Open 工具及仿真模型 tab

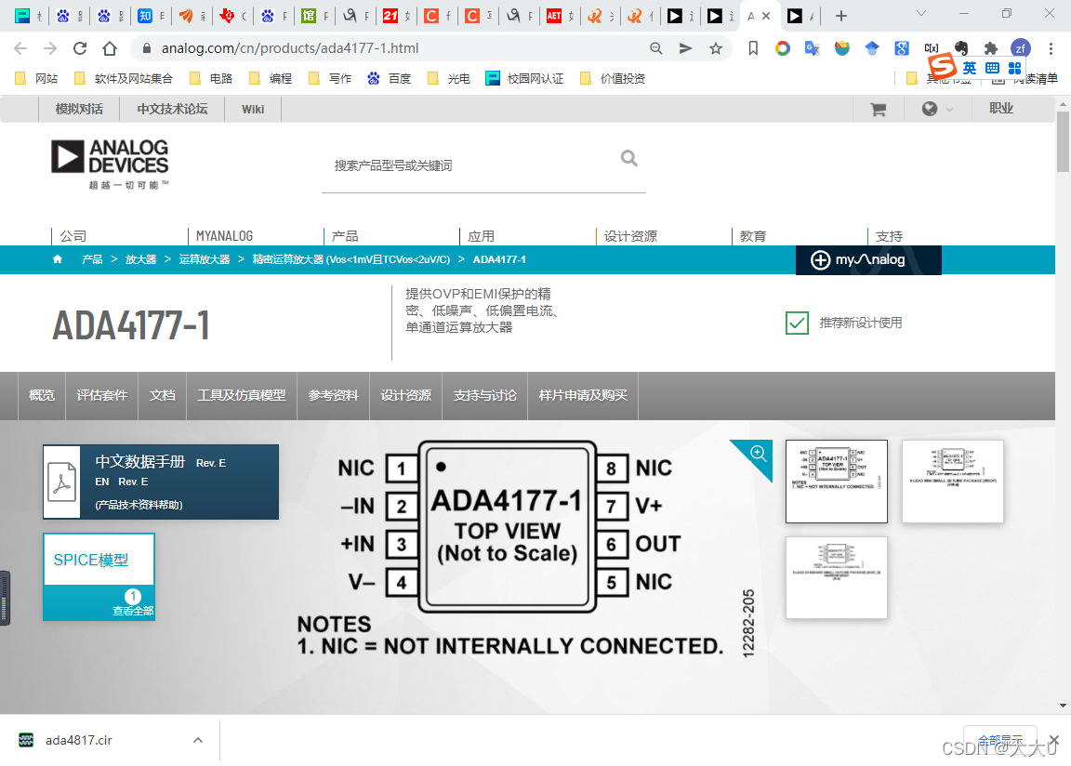click(242, 395)
